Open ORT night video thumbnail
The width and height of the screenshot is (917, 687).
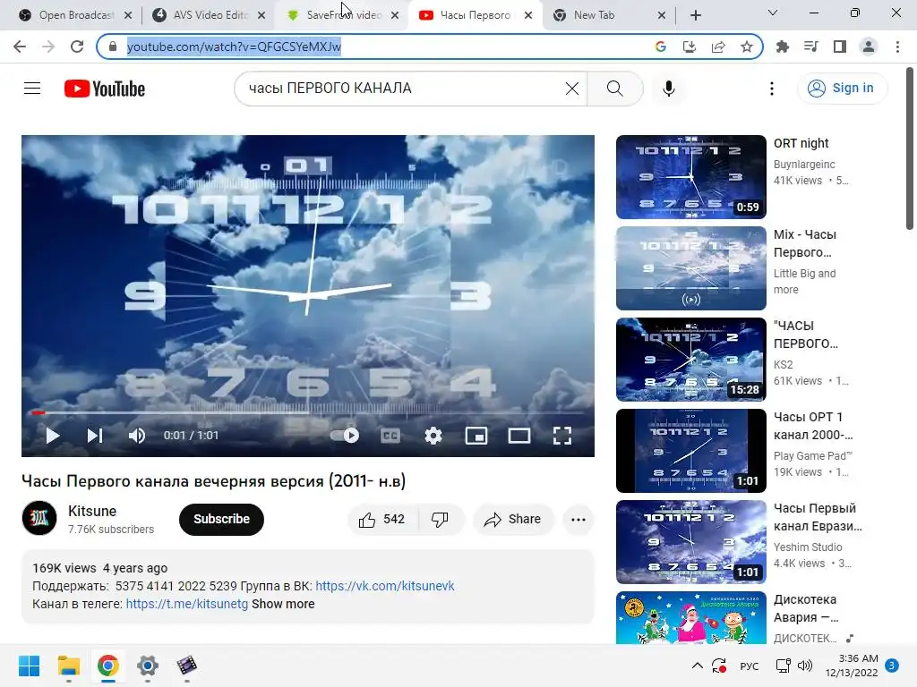(690, 177)
